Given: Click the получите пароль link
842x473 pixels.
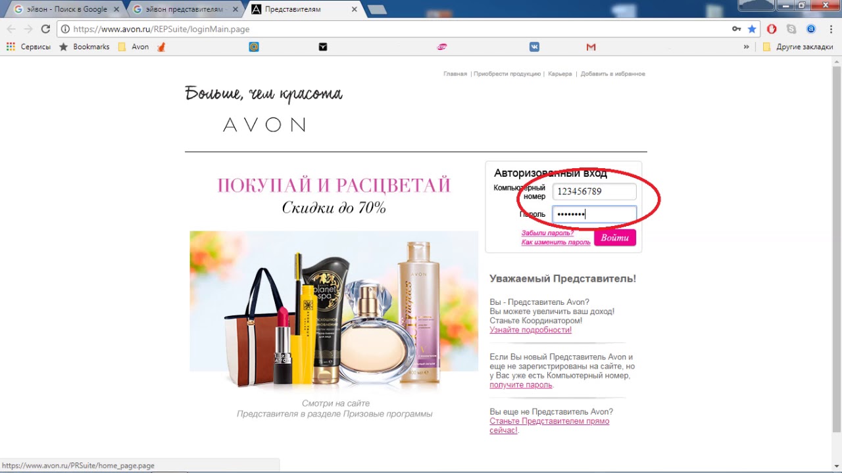Looking at the screenshot, I should point(521,385).
